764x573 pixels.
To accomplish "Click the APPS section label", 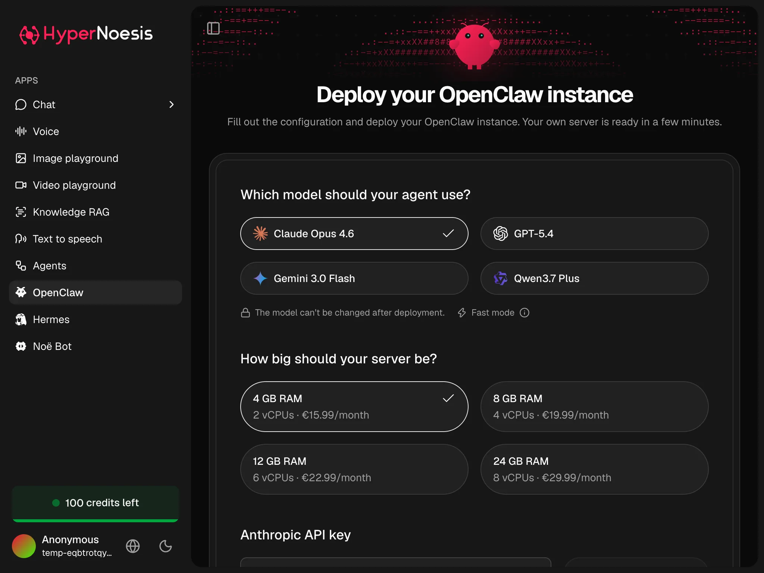I will coord(26,81).
